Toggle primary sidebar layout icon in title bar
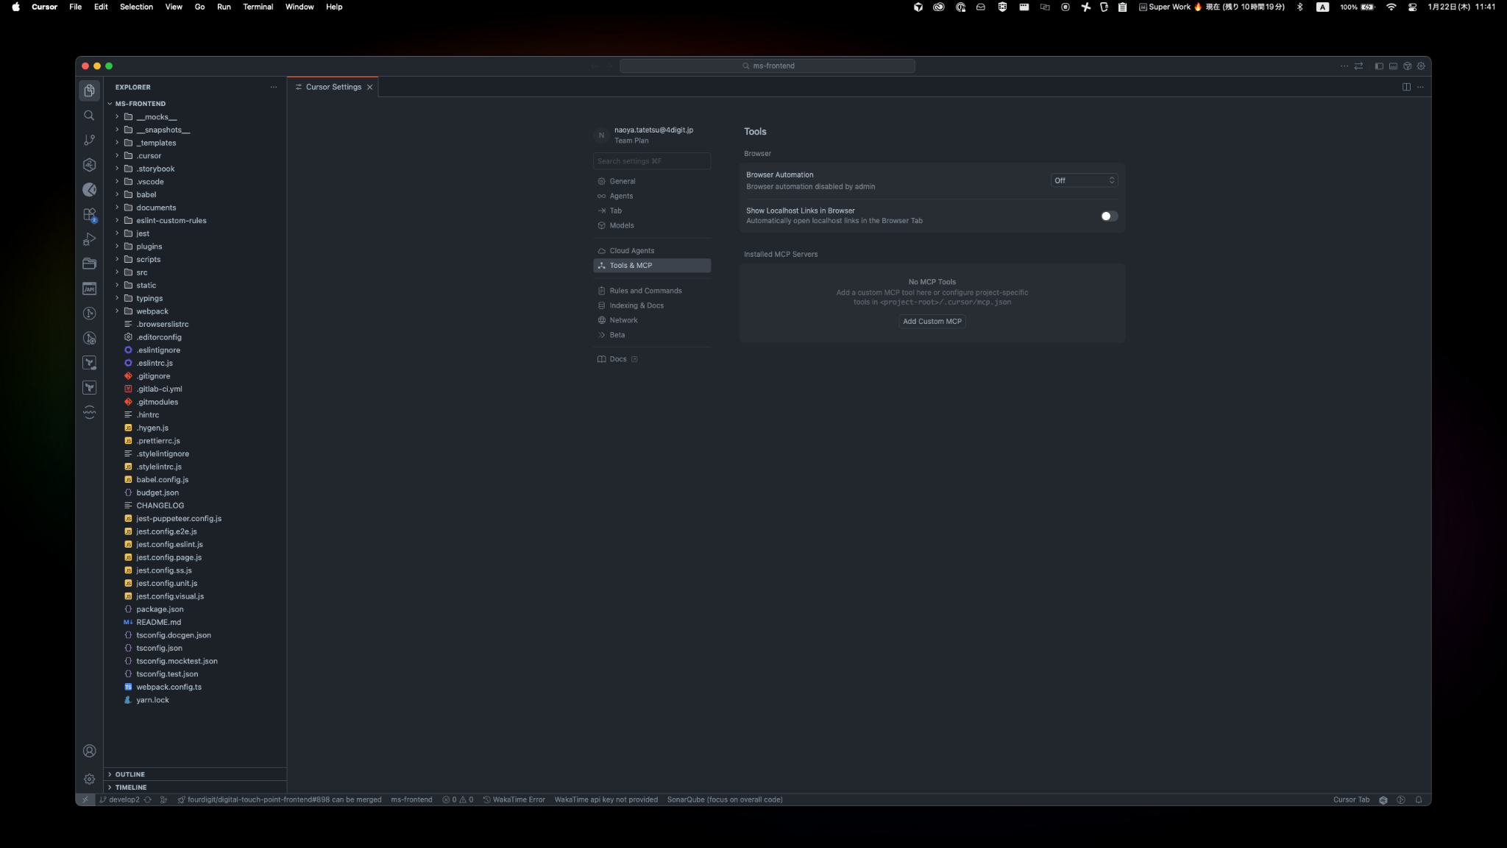This screenshot has width=1507, height=848. 1379,66
